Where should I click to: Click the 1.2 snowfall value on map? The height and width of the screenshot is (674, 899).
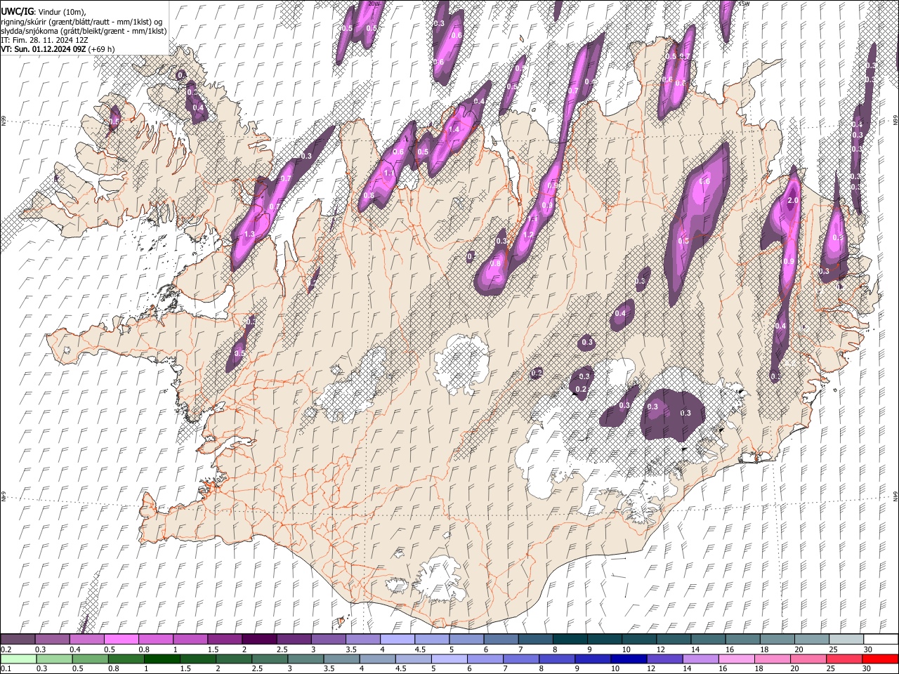click(529, 235)
